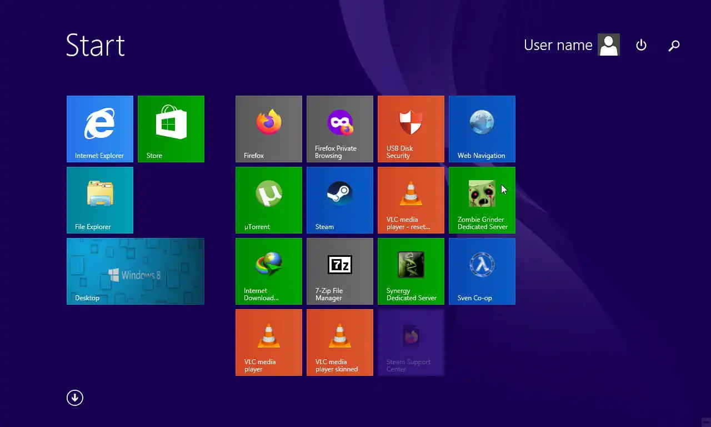Open the faded Steam Support Center tile
This screenshot has height=427, width=711.
tap(411, 342)
